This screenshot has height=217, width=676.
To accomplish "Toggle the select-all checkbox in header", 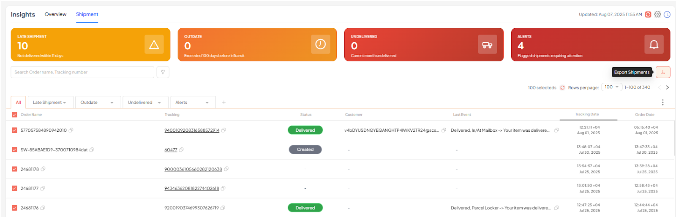I will click(14, 115).
